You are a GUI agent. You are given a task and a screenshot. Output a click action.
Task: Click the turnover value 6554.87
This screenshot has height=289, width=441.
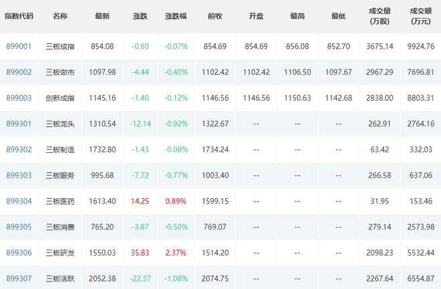[421, 278]
